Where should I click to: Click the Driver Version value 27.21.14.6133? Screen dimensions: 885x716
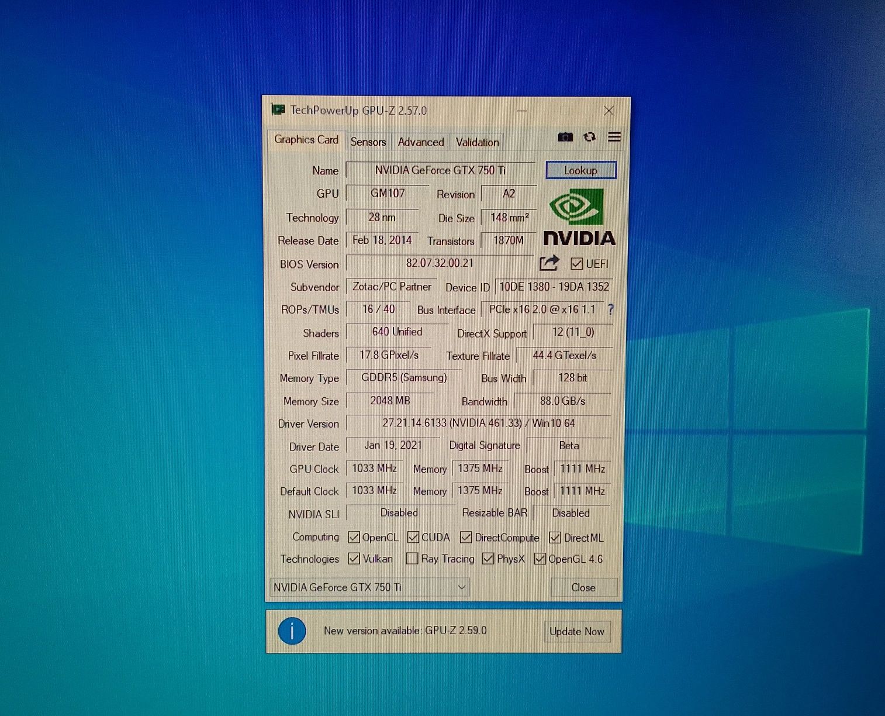[479, 423]
